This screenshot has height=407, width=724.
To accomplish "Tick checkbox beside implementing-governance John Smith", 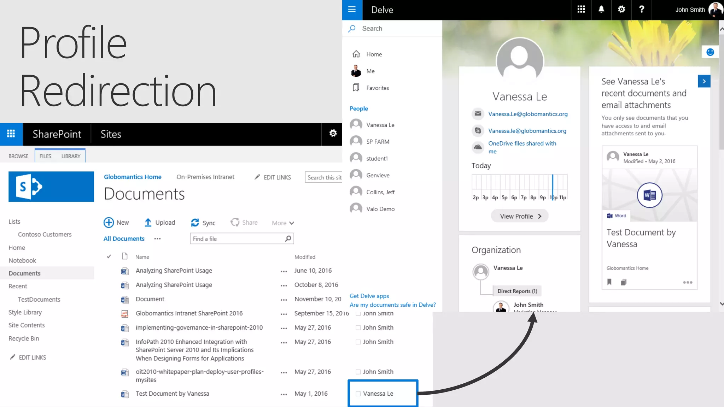I will pos(358,328).
